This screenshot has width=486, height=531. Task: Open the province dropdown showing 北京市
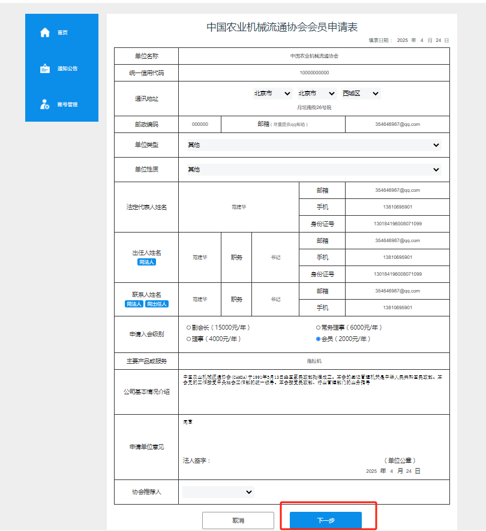272,93
